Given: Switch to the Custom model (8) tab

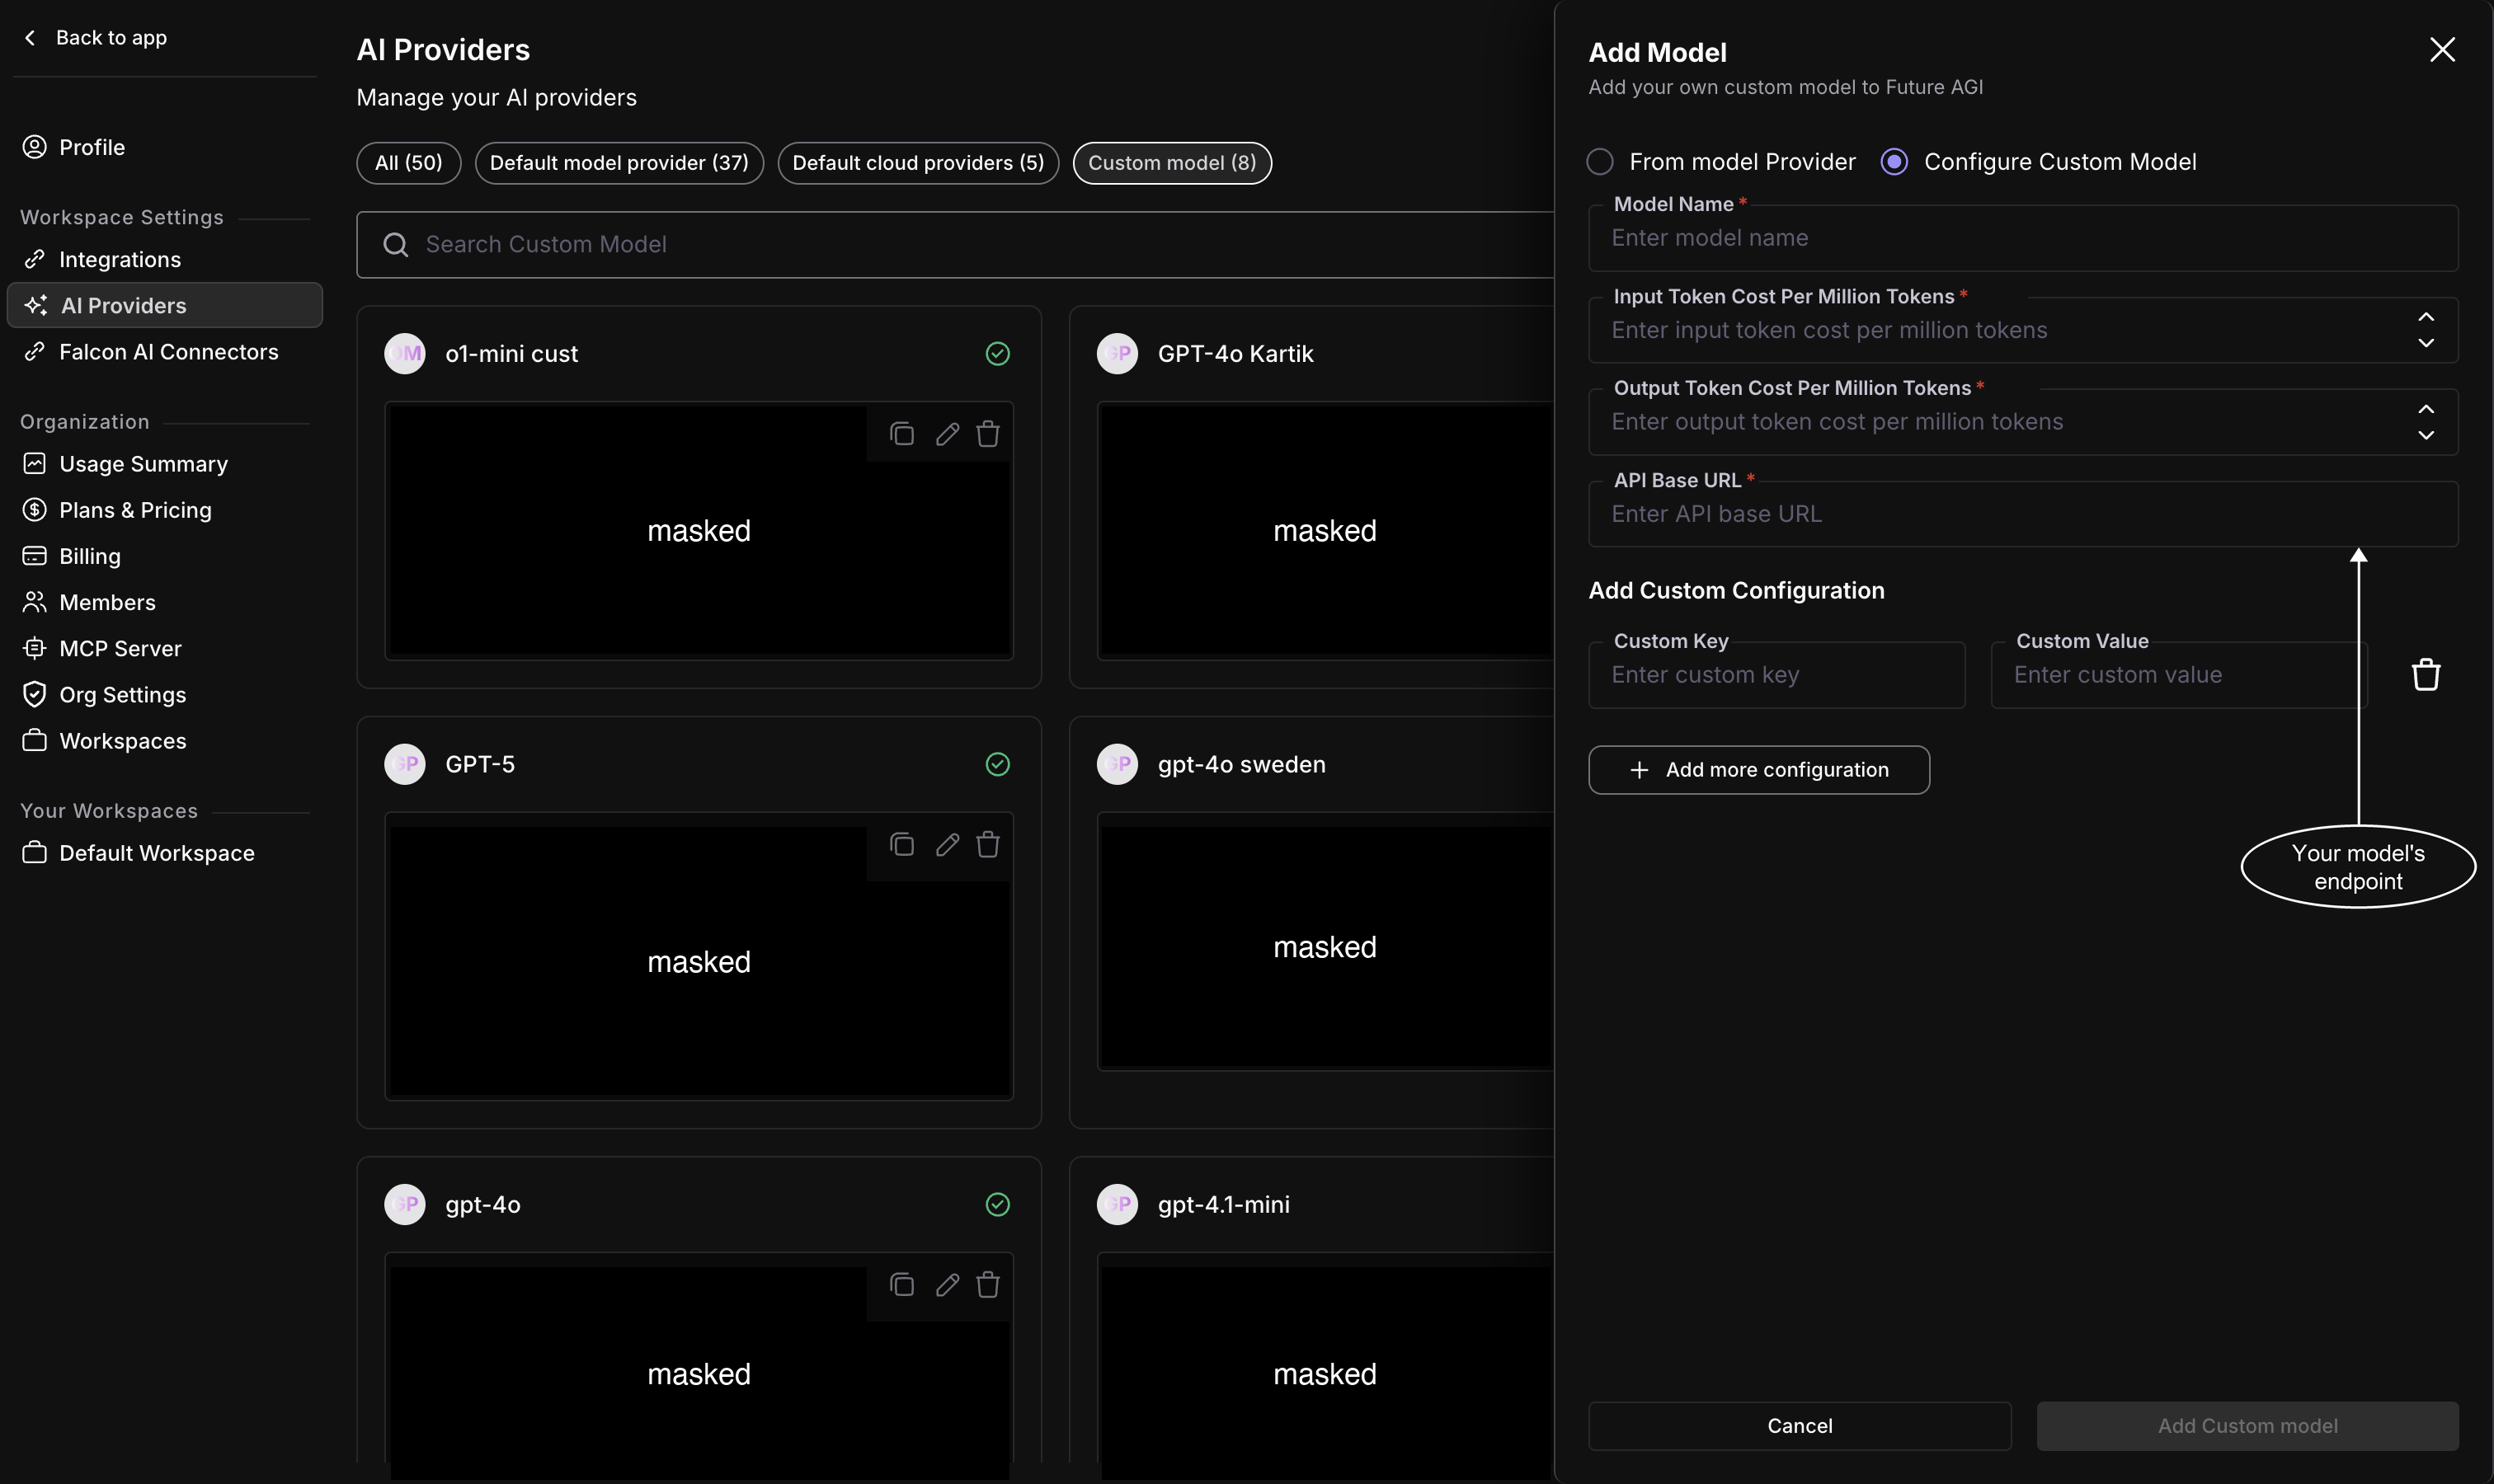Looking at the screenshot, I should (x=1171, y=163).
